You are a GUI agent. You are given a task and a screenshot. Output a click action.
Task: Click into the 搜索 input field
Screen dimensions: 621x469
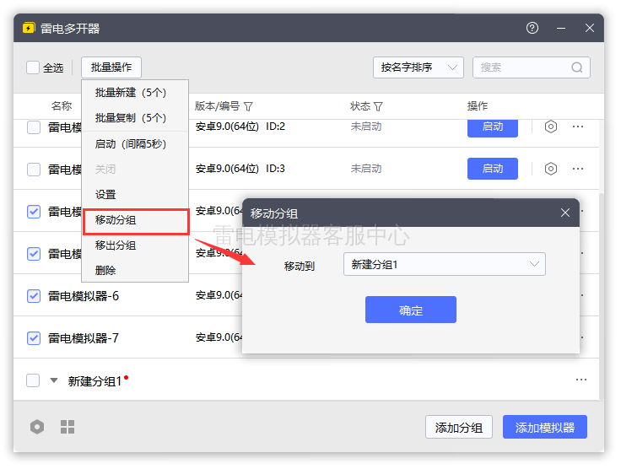coord(523,67)
